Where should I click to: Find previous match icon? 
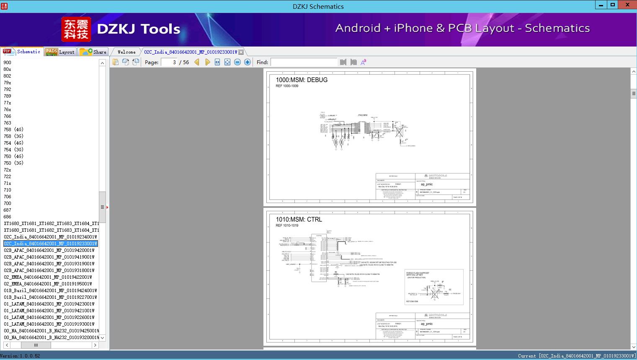click(343, 62)
